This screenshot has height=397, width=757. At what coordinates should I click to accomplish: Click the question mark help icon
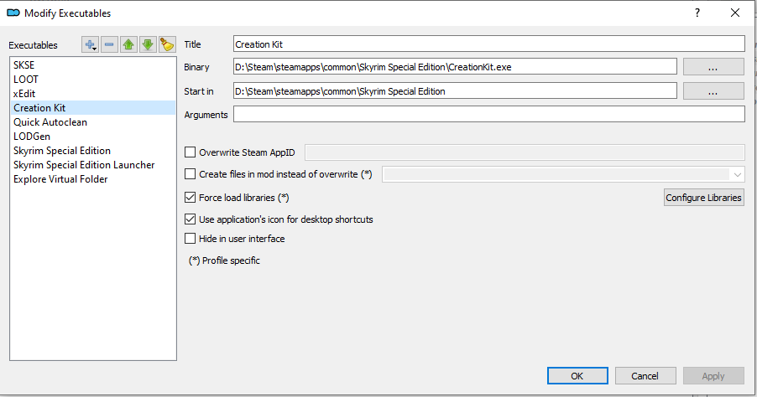click(x=697, y=13)
